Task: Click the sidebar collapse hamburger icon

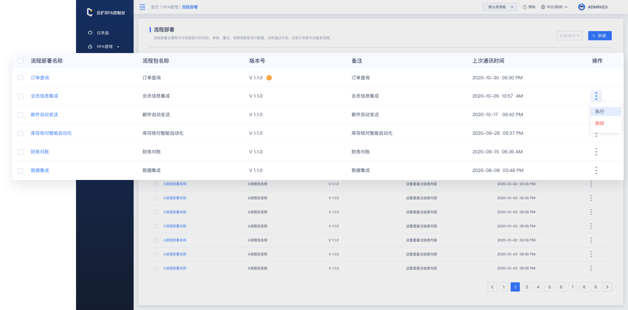Action: (x=142, y=7)
